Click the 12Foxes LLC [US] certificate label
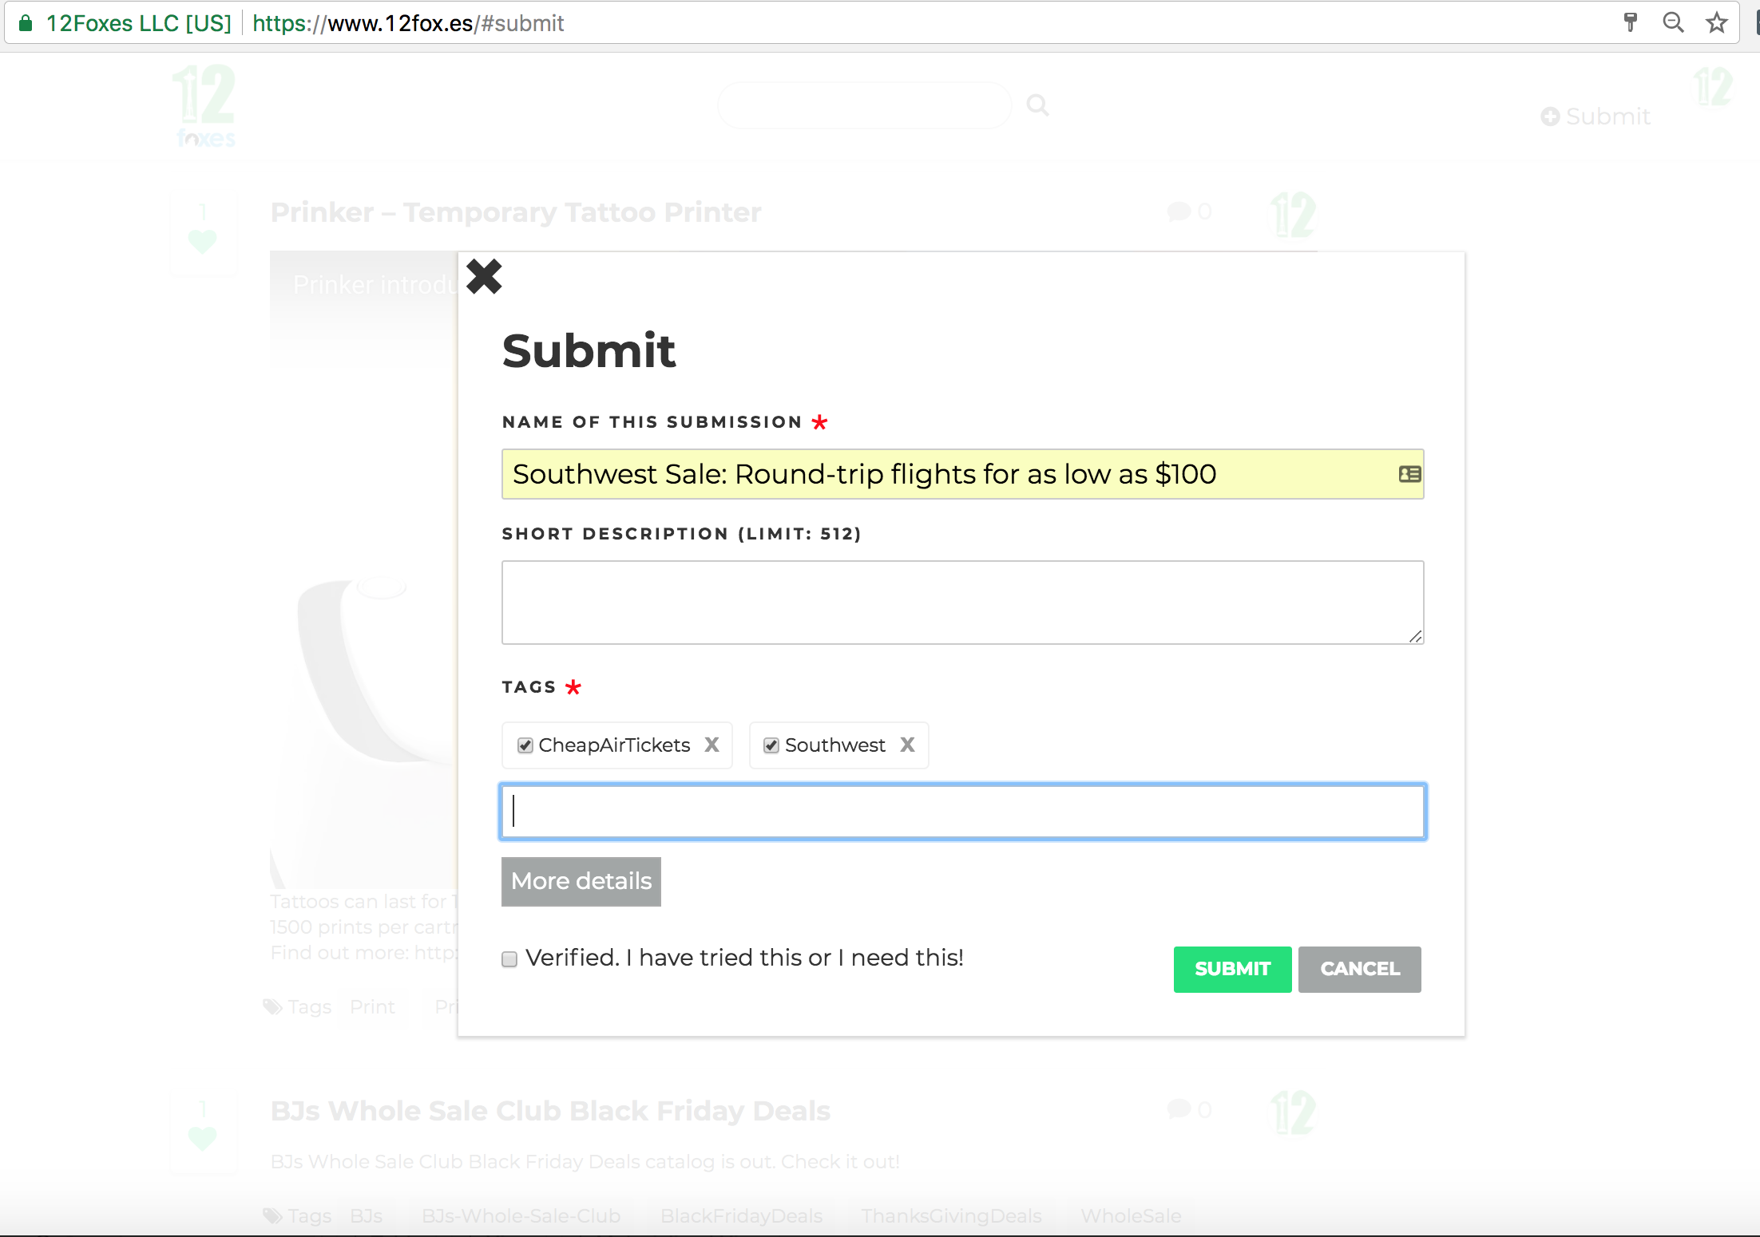This screenshot has width=1760, height=1237. [x=138, y=23]
